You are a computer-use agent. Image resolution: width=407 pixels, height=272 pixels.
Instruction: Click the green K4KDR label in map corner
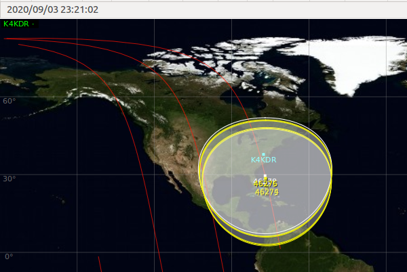[x=16, y=24]
